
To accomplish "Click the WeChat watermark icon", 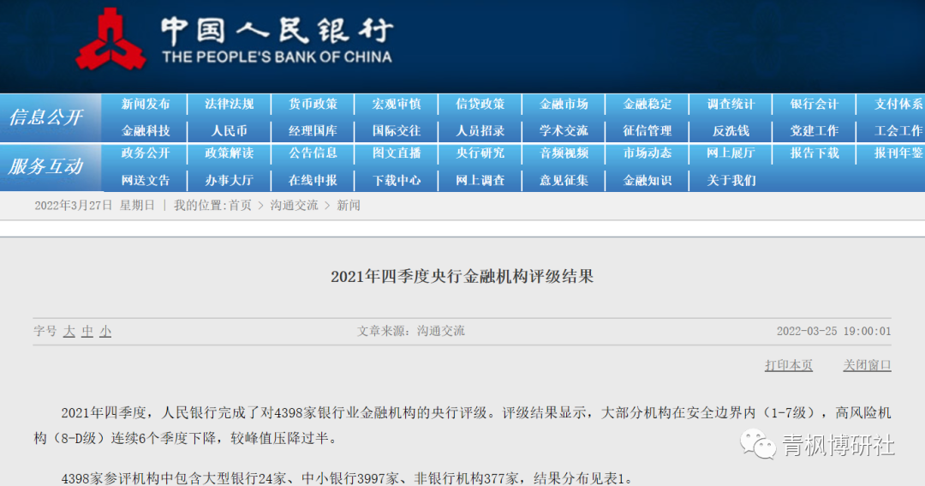I will point(759,444).
